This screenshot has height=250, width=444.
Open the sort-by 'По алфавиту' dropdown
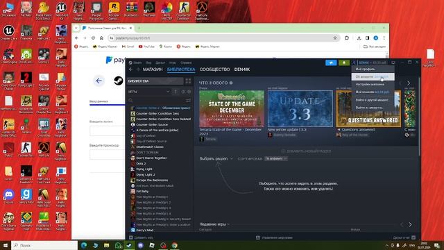(276, 159)
